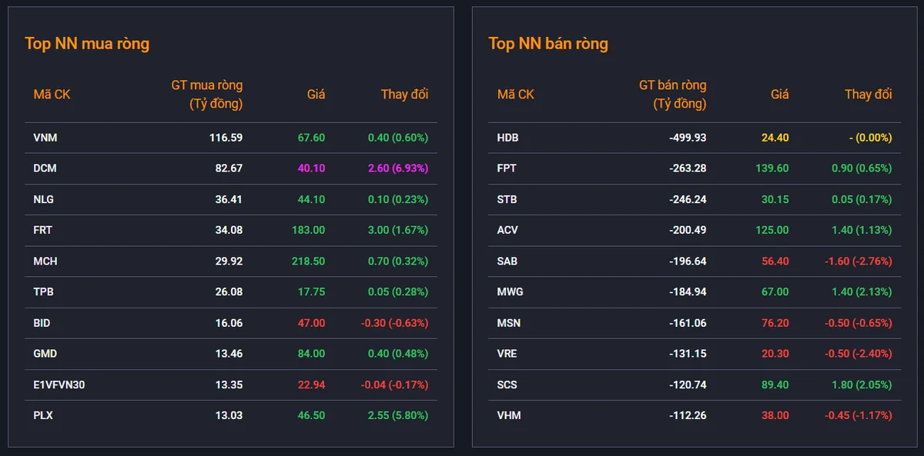Select the MSN ticker
Image resolution: width=924 pixels, height=456 pixels.
[x=509, y=323]
